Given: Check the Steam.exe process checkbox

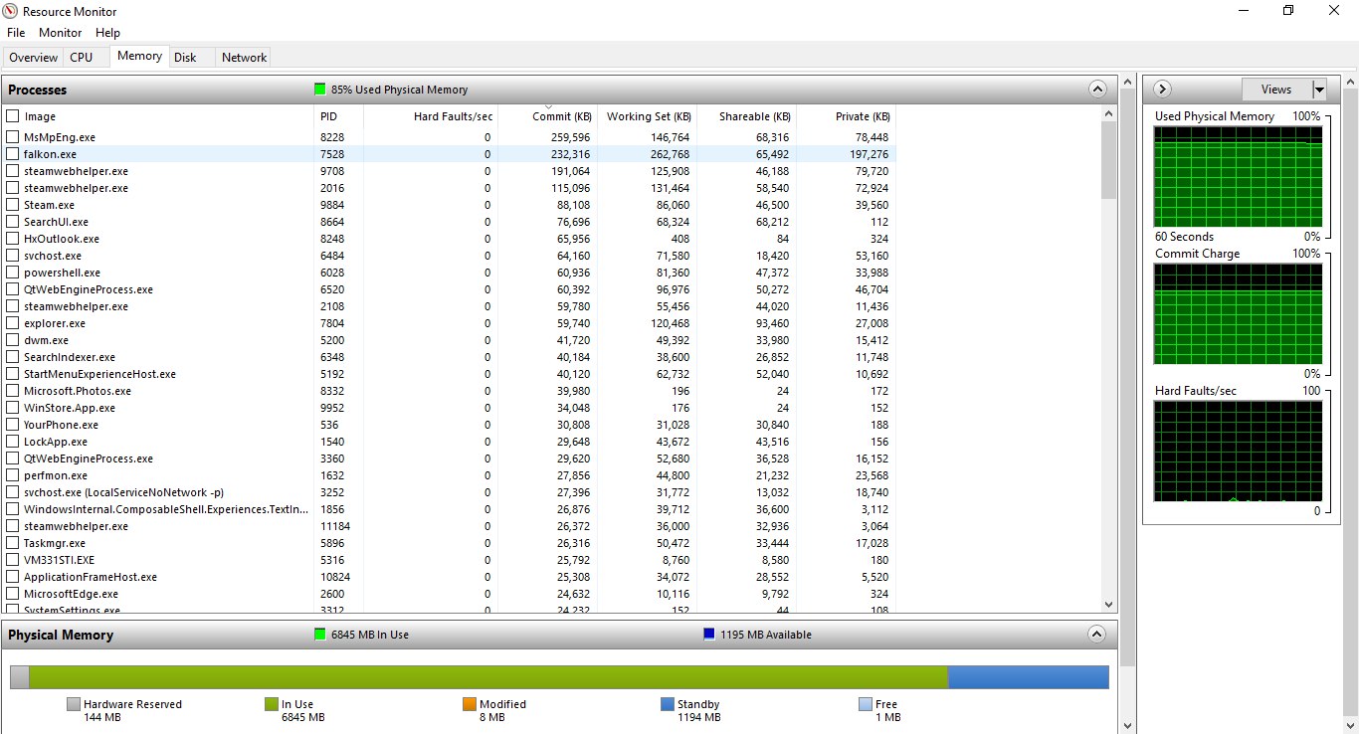Looking at the screenshot, I should [x=13, y=205].
